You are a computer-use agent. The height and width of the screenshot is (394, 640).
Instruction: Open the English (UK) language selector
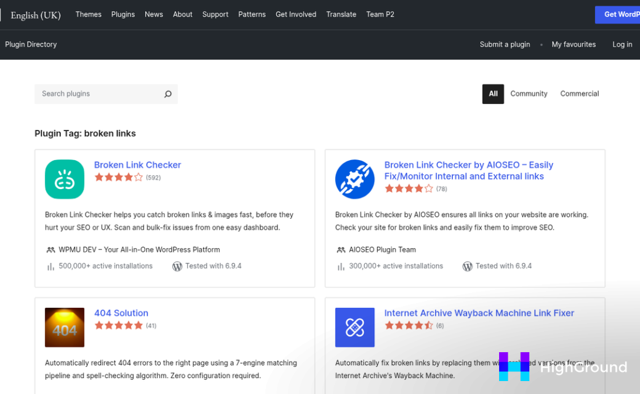(35, 15)
